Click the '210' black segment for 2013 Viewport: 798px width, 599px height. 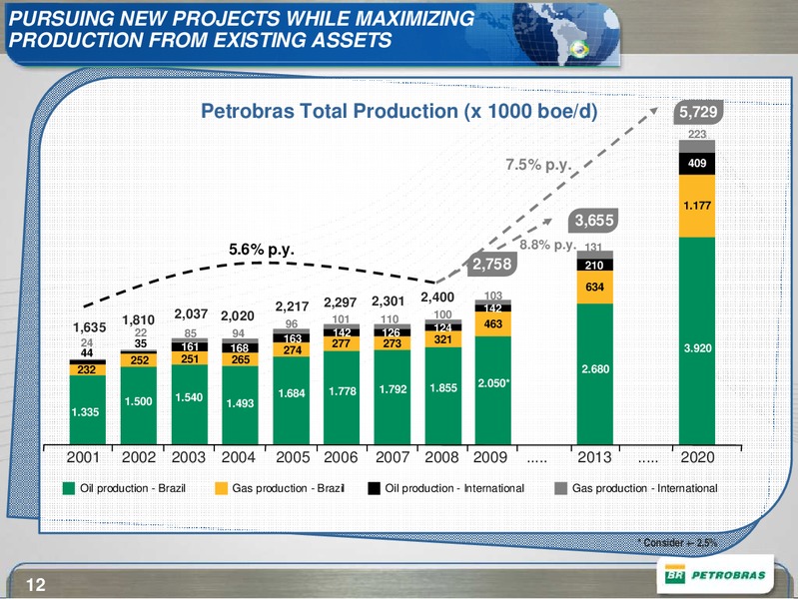[594, 266]
